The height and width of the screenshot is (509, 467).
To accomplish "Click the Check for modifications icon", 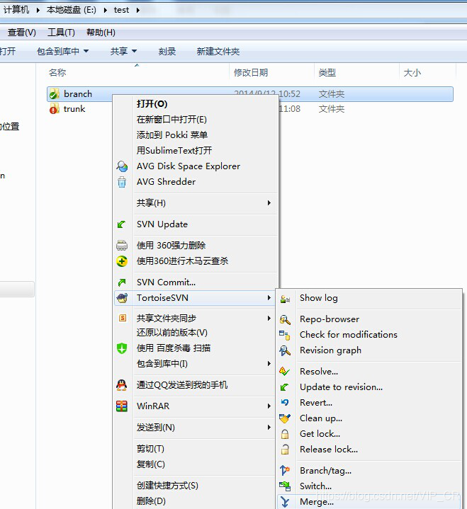I will click(x=284, y=335).
